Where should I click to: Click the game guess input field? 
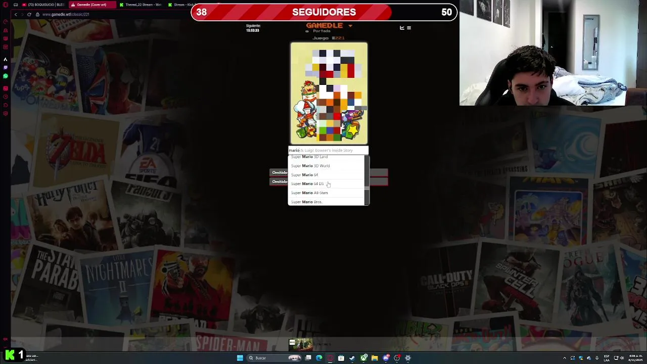[329, 150]
